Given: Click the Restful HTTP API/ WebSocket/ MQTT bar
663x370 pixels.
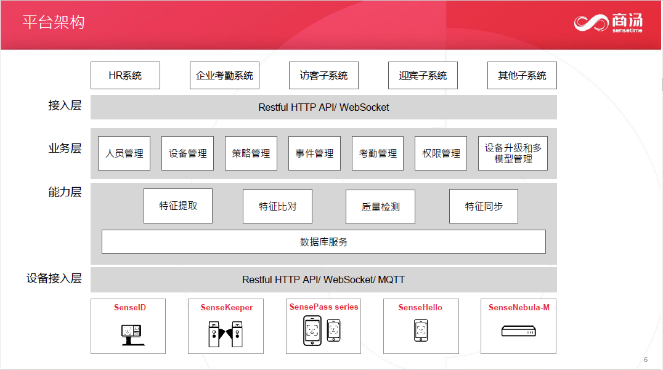Looking at the screenshot, I should (323, 280).
